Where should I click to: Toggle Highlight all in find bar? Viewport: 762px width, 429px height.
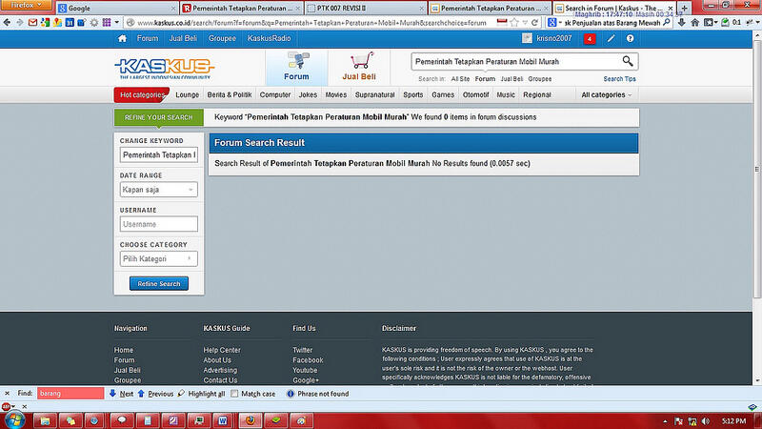click(201, 394)
